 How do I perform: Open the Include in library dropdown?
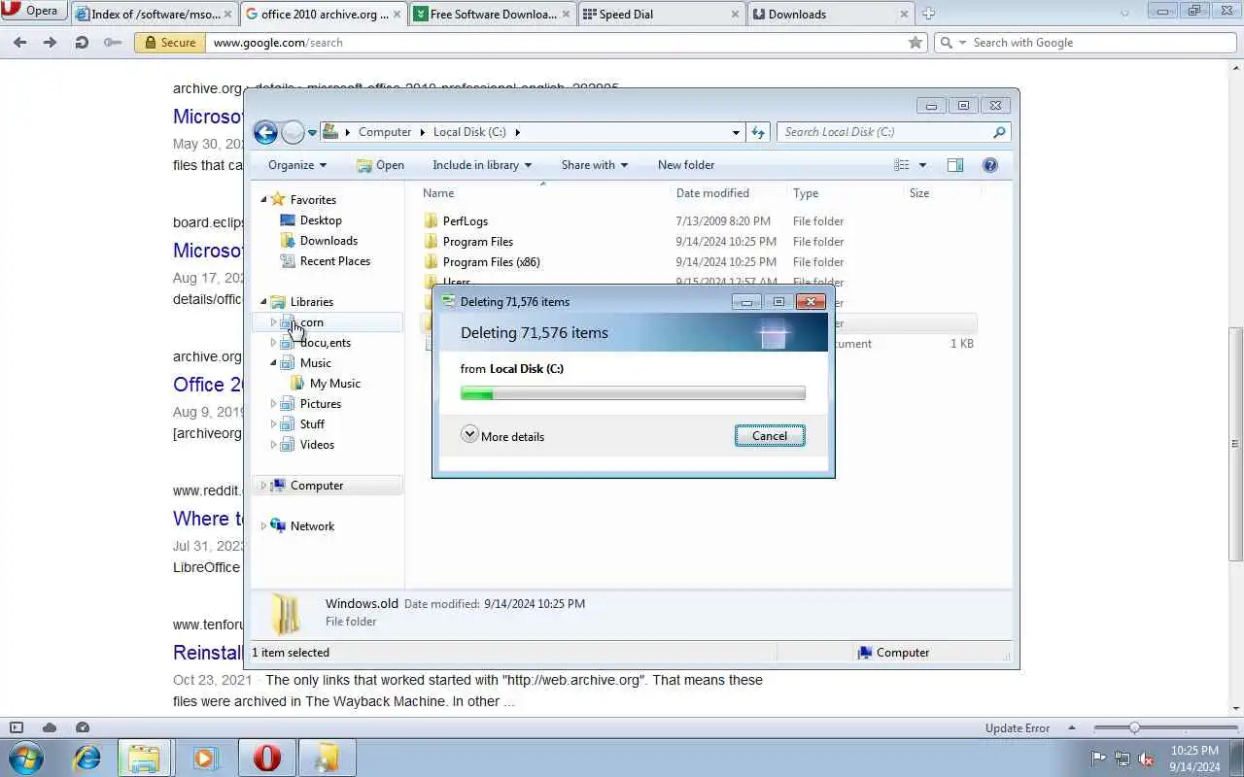coord(482,165)
